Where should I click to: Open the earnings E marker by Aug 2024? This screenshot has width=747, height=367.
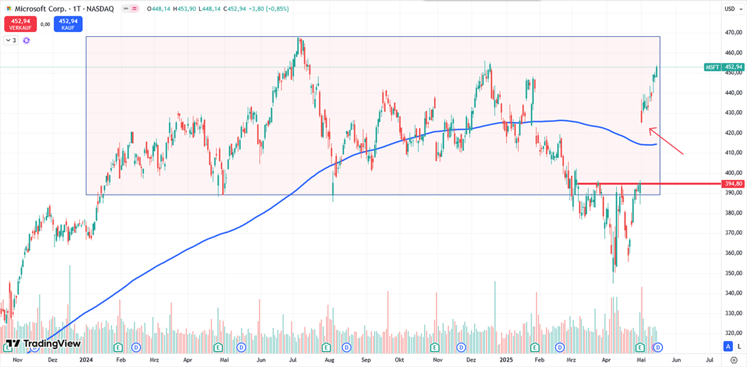tap(327, 347)
